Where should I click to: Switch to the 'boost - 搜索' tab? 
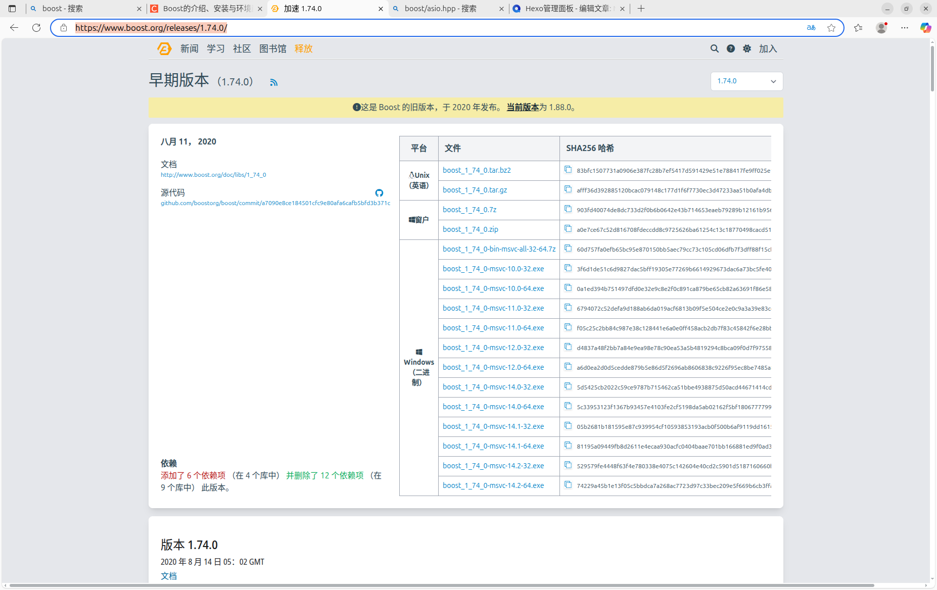pos(86,9)
